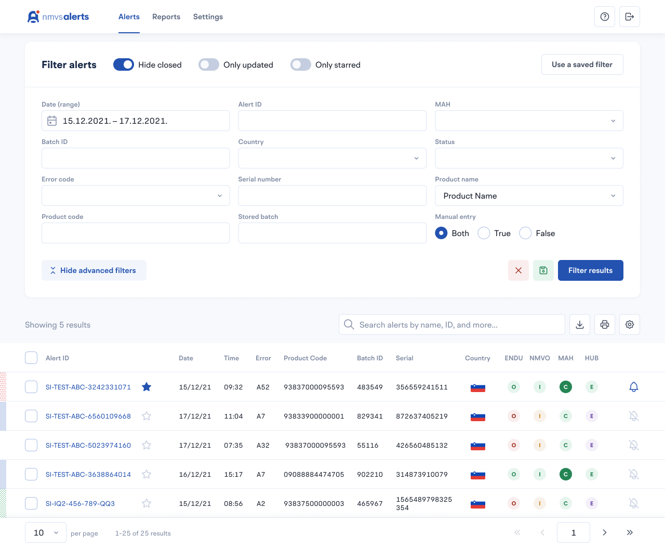Check the box for SI-IQ2-456-789-QQ3 row

31,503
